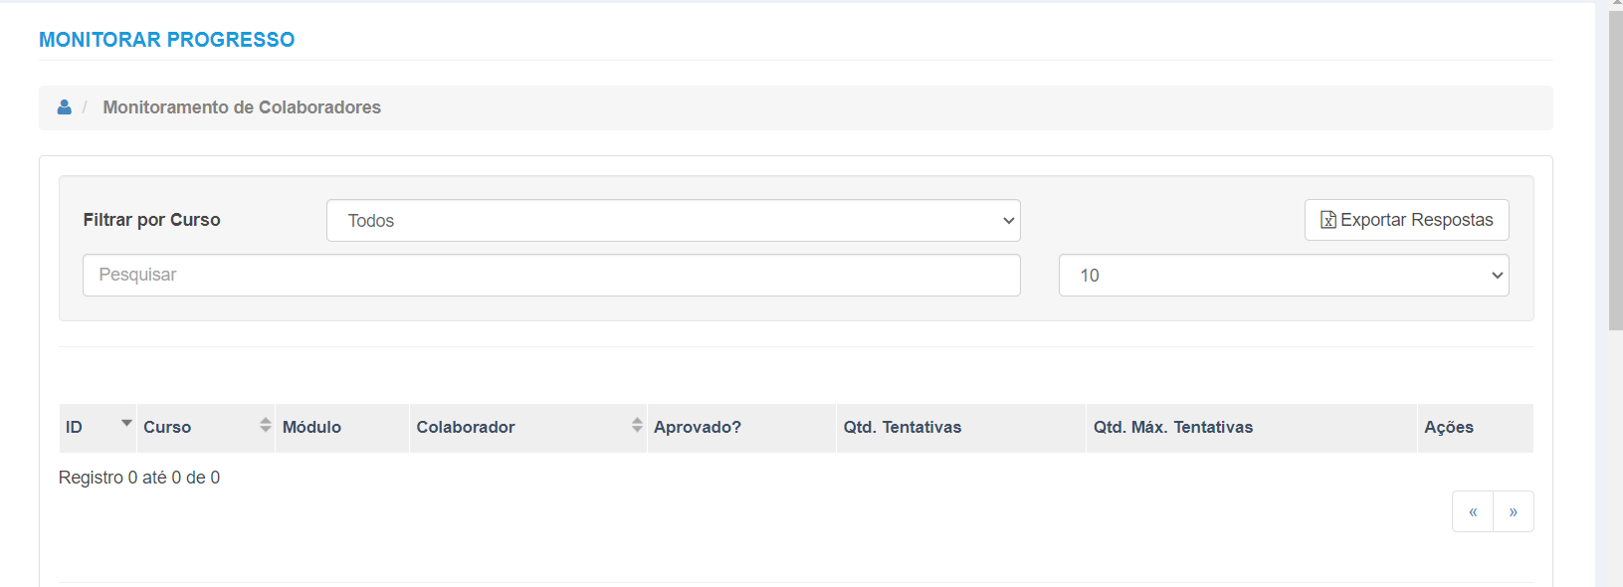Open the Filtrar por Curso 'Todos' dropdown
This screenshot has width=1623, height=587.
pos(674,221)
